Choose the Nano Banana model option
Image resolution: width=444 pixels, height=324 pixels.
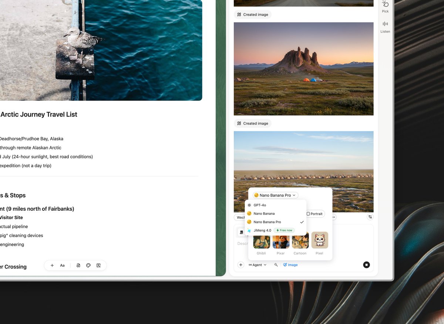(276, 213)
